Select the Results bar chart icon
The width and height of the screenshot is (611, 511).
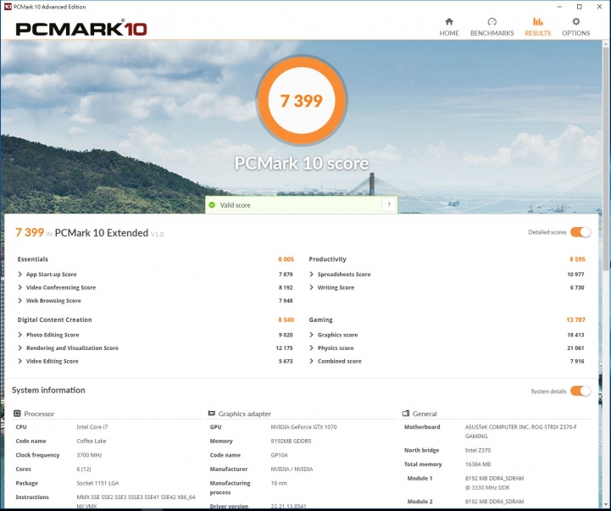point(538,21)
